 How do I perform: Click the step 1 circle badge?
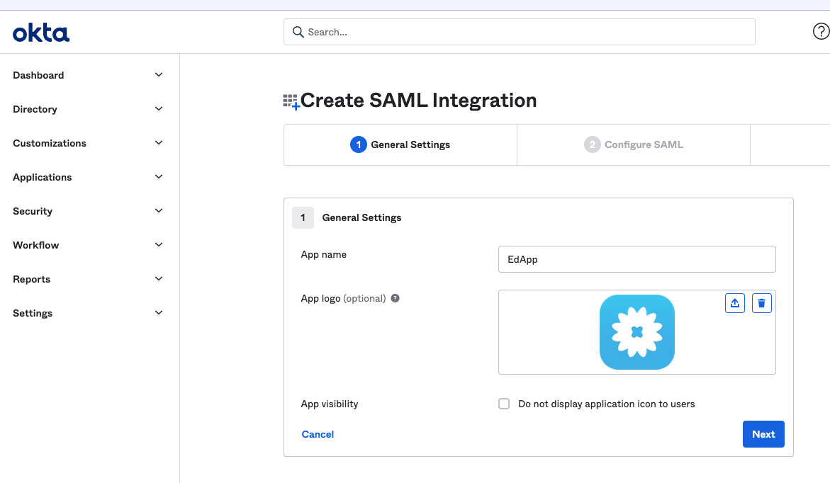coord(359,144)
